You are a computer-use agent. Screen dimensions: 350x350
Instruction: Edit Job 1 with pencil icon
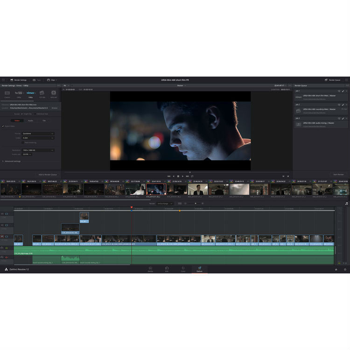343,91
